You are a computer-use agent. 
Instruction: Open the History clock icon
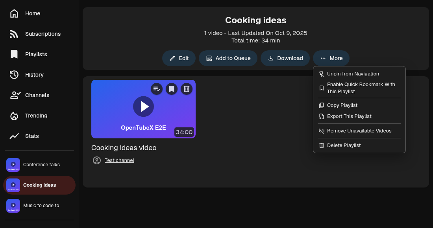point(14,75)
